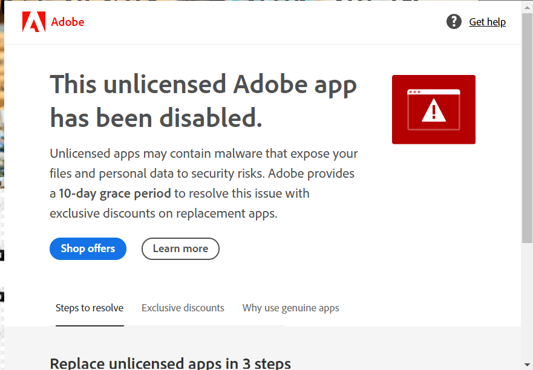Click the scrollbar up arrow
Viewport: 533px width, 370px height.
pyautogui.click(x=527, y=7)
